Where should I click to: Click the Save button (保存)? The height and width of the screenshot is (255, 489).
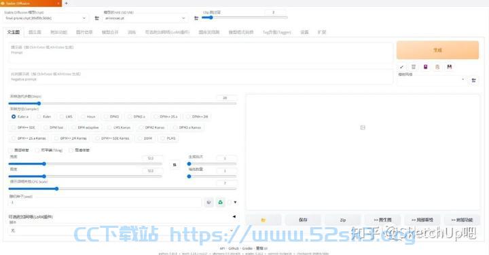303,220
